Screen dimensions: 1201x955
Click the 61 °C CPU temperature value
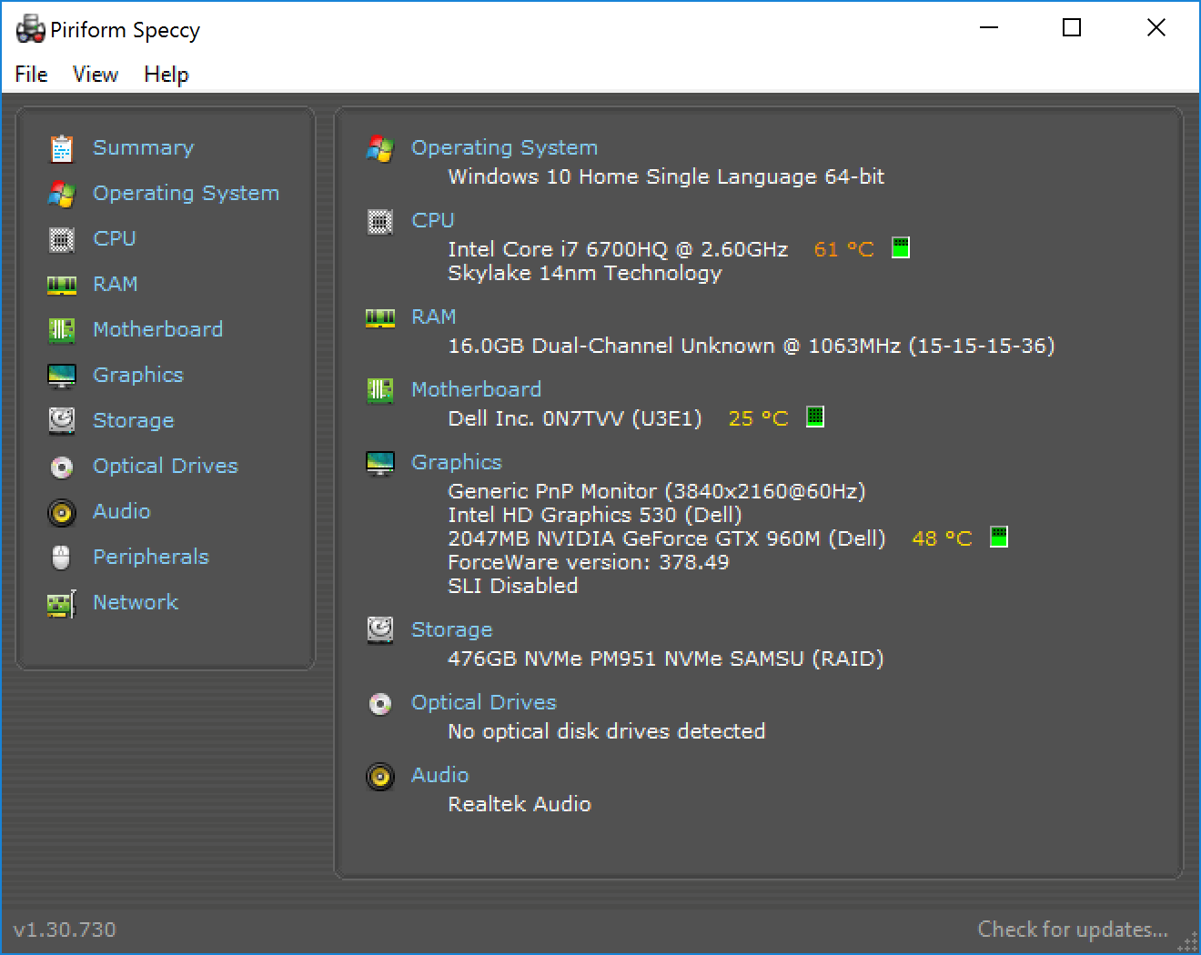[x=843, y=249]
